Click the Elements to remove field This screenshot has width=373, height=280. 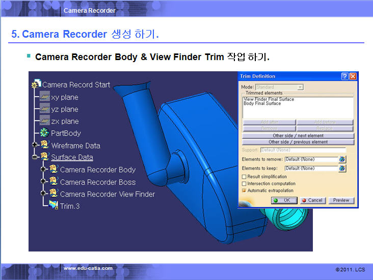[310, 159]
